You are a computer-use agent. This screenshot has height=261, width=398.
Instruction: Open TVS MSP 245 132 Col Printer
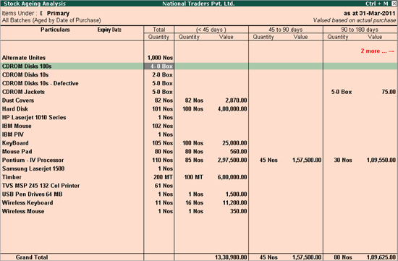pyautogui.click(x=41, y=186)
